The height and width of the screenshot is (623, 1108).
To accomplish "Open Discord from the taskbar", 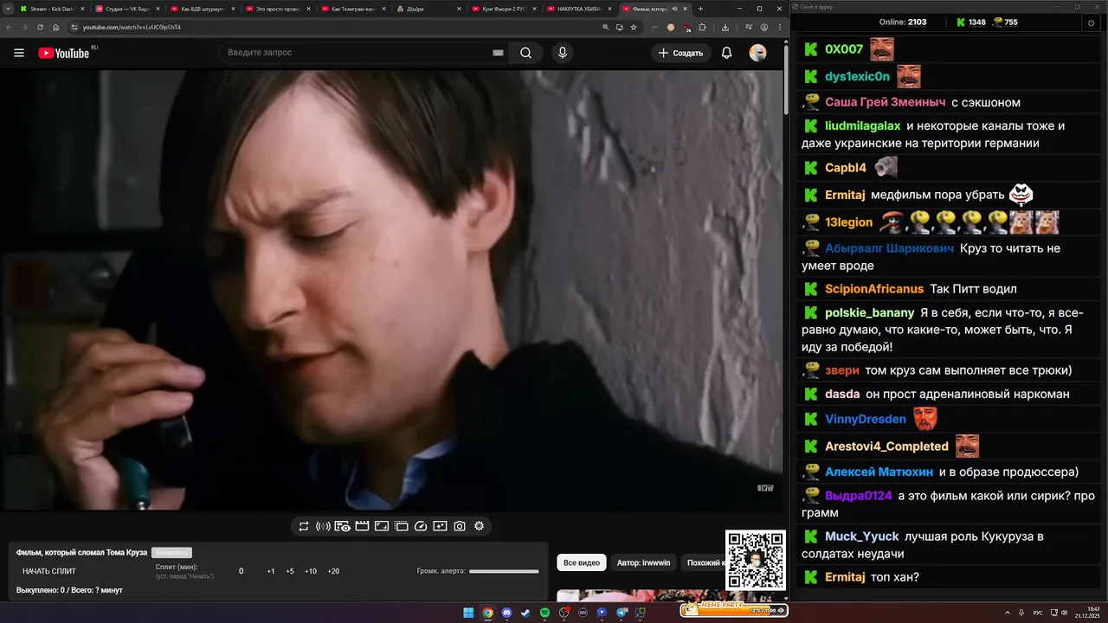I will point(506,613).
